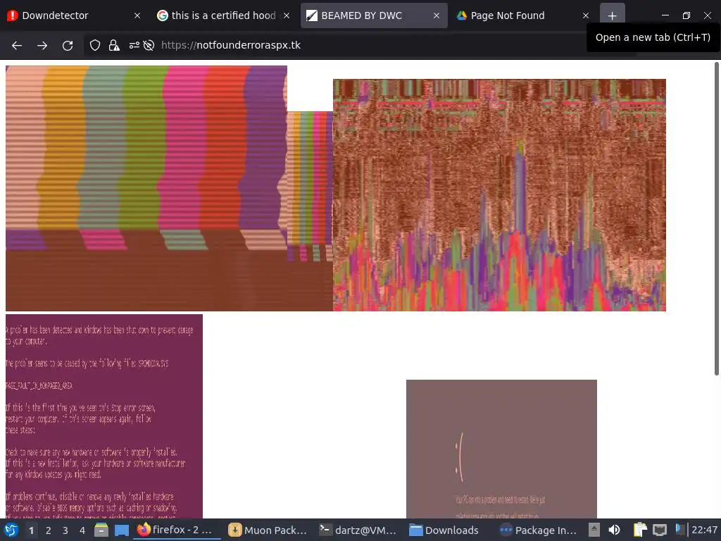Switch to workspace 4

point(82,530)
